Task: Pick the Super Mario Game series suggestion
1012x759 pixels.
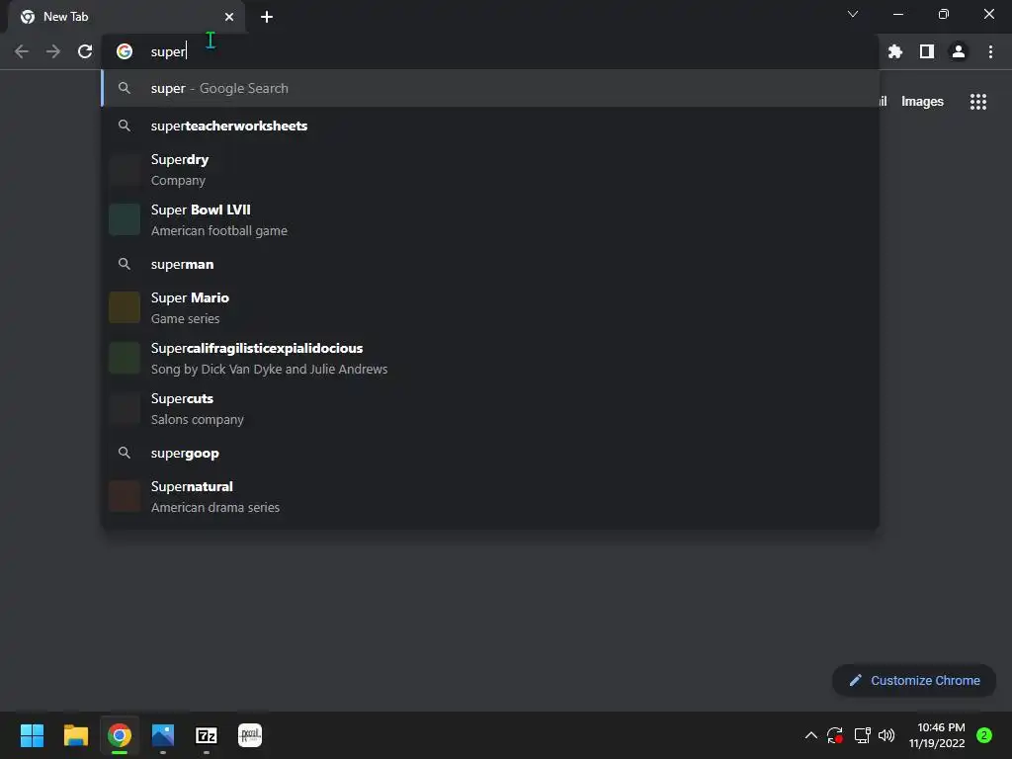Action: (490, 308)
